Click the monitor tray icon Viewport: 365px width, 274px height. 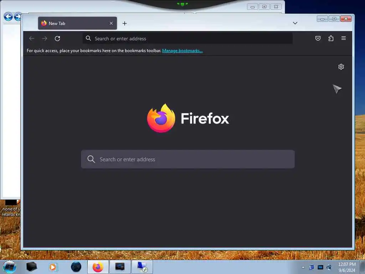tap(320, 267)
